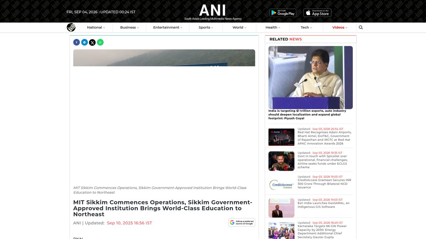Expand the National menu
Viewport: 426px width, 239px height.
point(96,28)
